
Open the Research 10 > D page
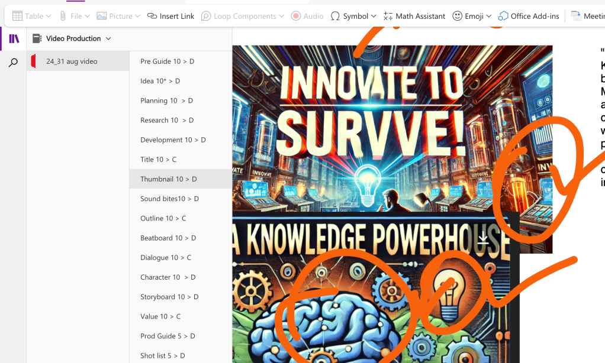click(x=181, y=120)
